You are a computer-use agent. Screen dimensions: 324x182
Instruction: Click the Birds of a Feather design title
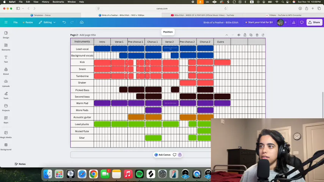tap(221, 22)
